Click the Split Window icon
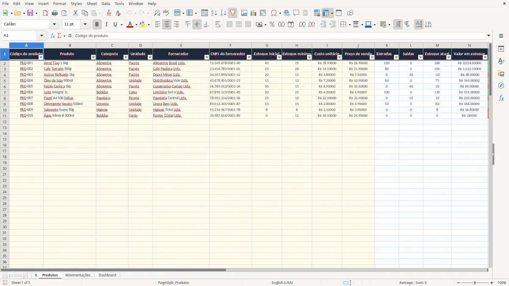The width and height of the screenshot is (509, 286). tap(338, 13)
